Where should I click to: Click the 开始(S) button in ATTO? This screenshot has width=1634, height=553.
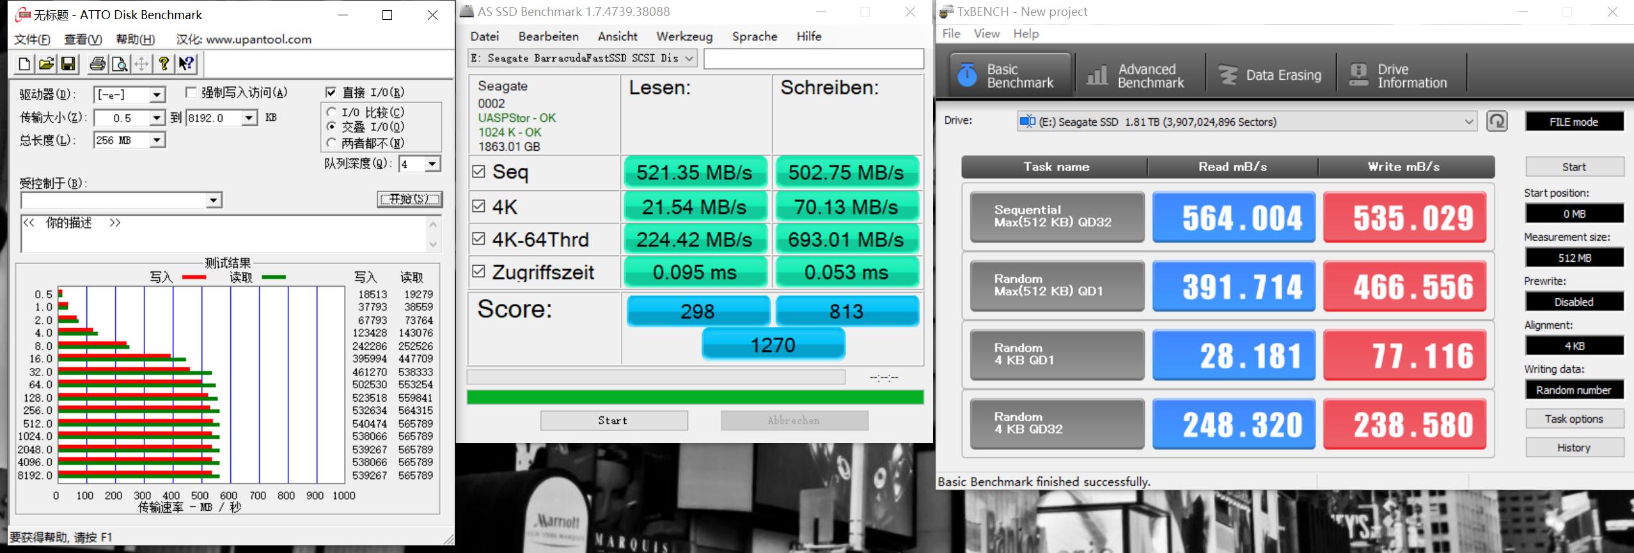[409, 199]
